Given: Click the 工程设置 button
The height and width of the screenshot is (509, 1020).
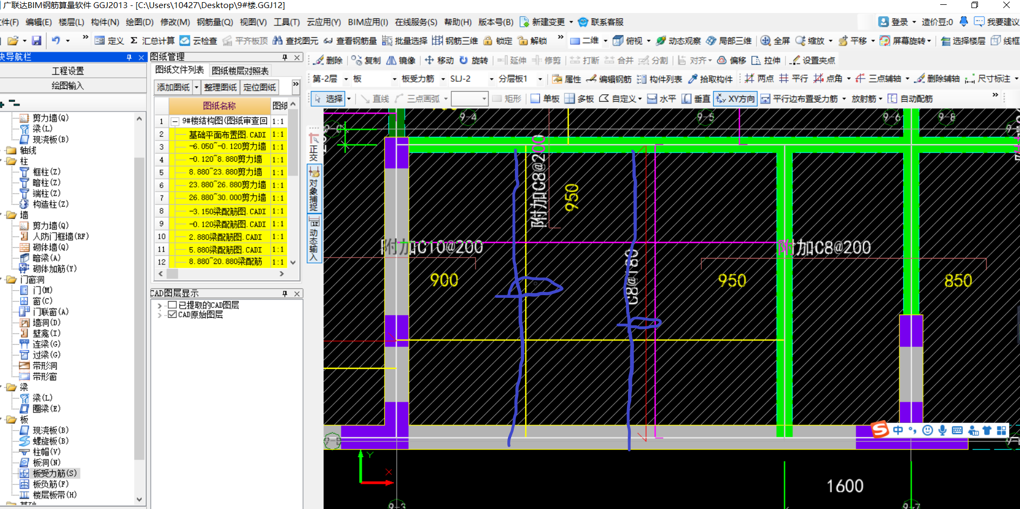Looking at the screenshot, I should (67, 71).
